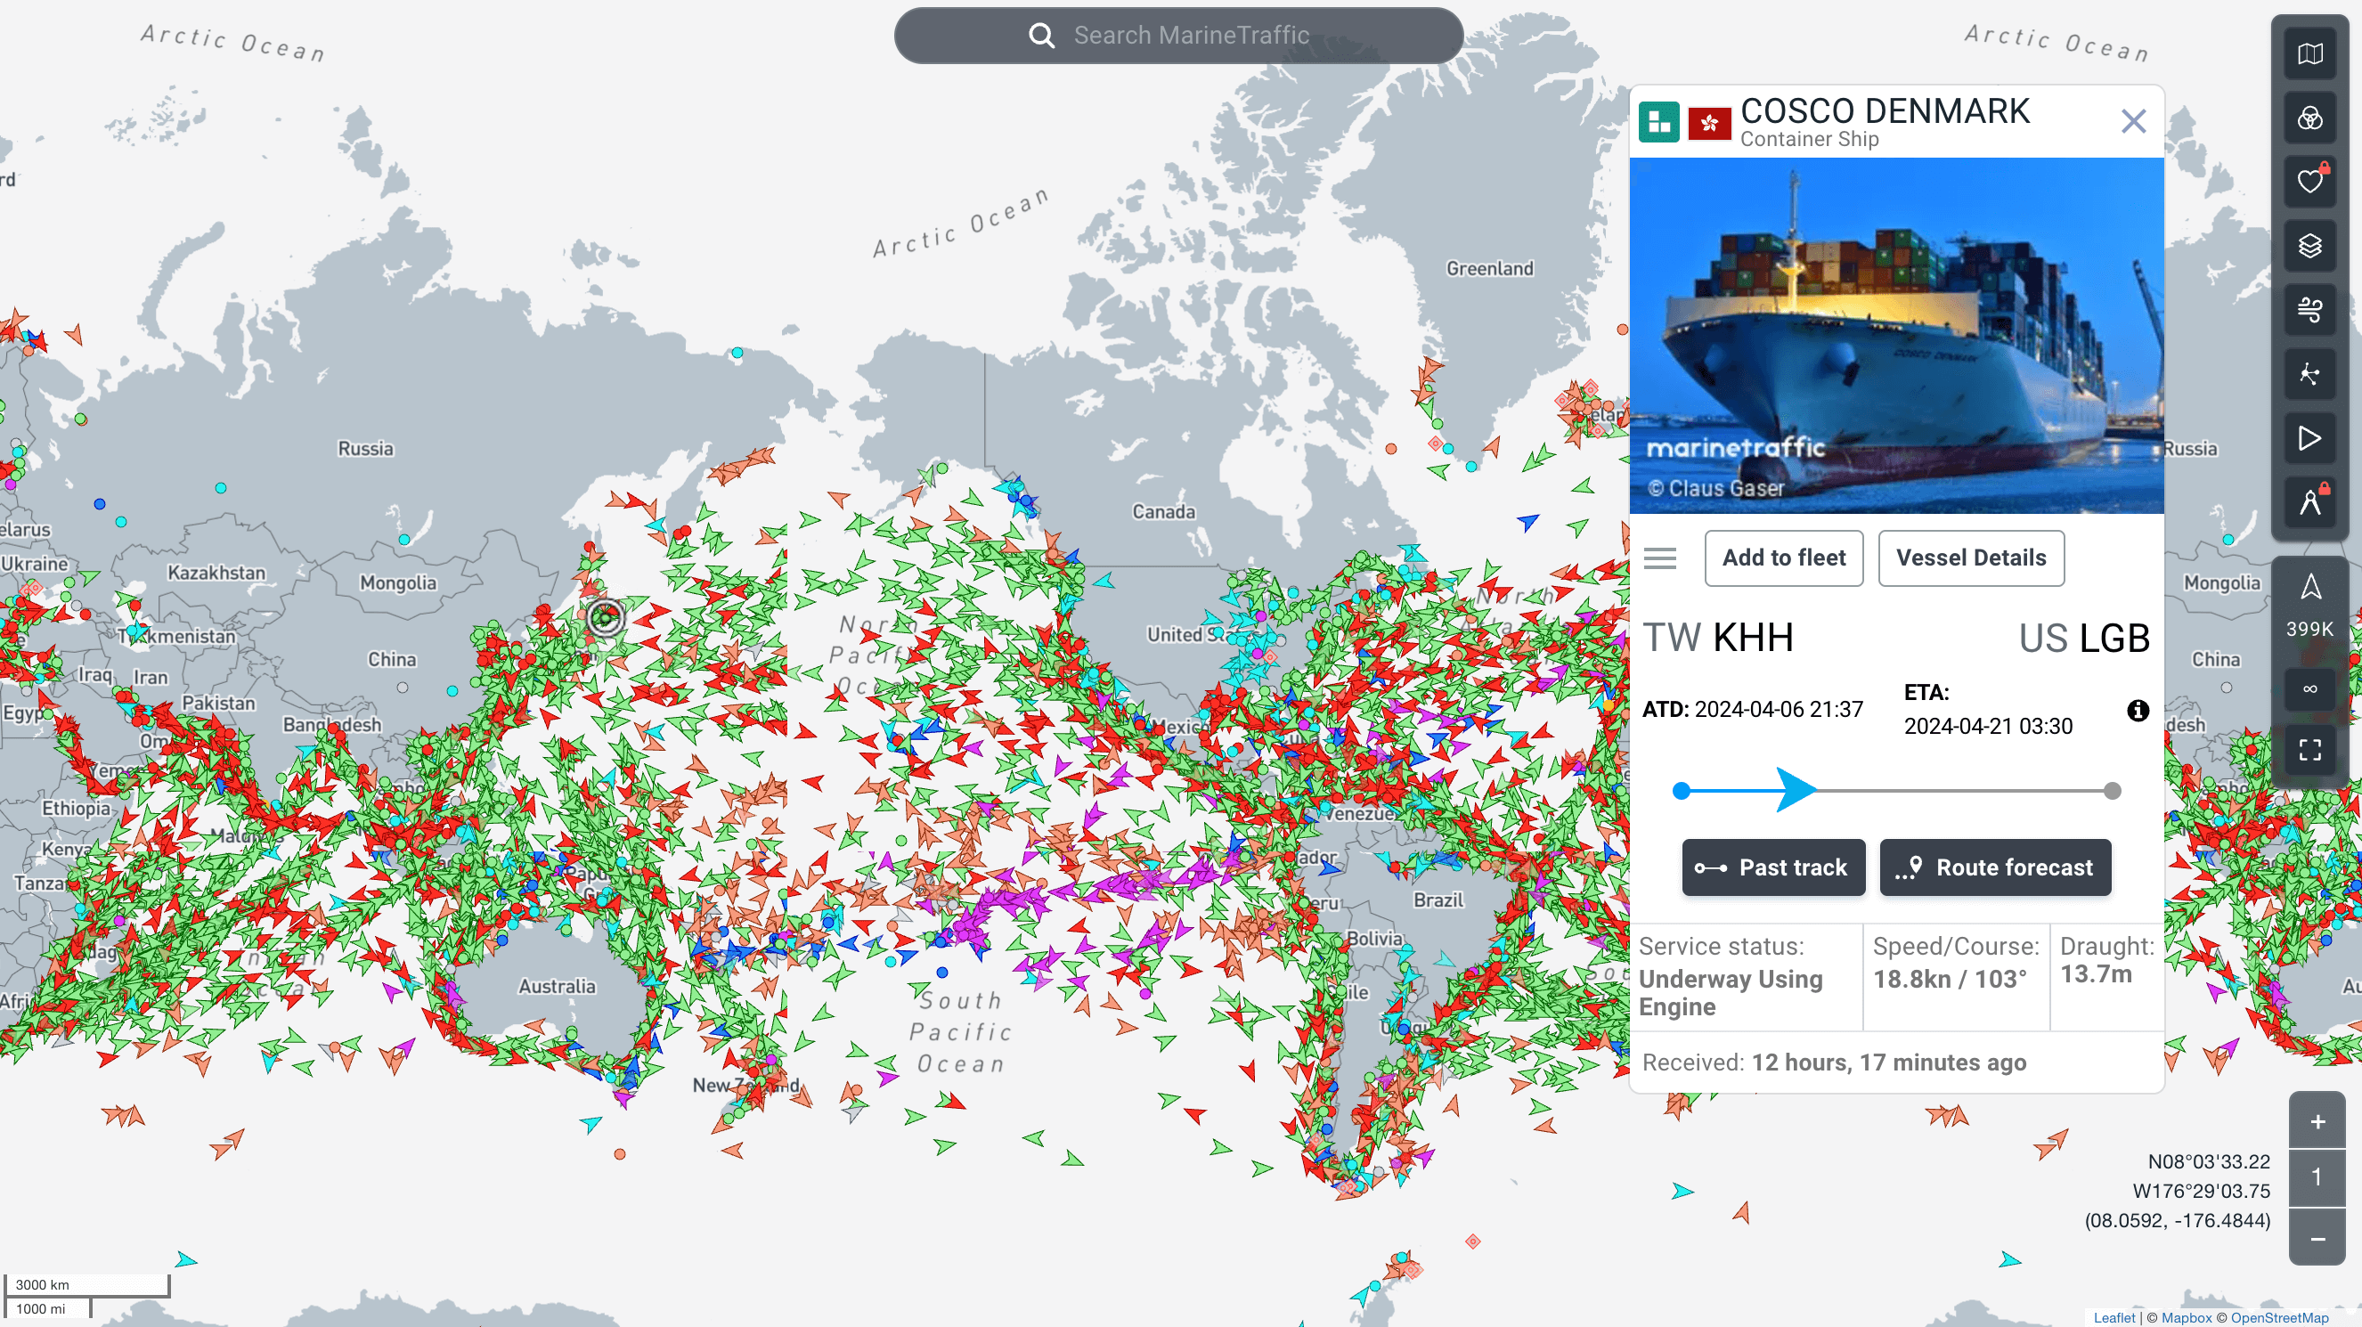
Task: Click the voyage progress arrow marker
Action: (x=1796, y=790)
